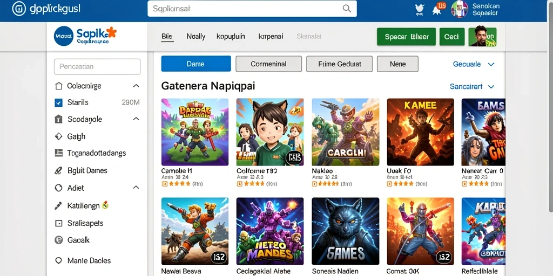This screenshot has width=553, height=276.
Task: Select the Comneninal filter tab
Action: tap(268, 64)
